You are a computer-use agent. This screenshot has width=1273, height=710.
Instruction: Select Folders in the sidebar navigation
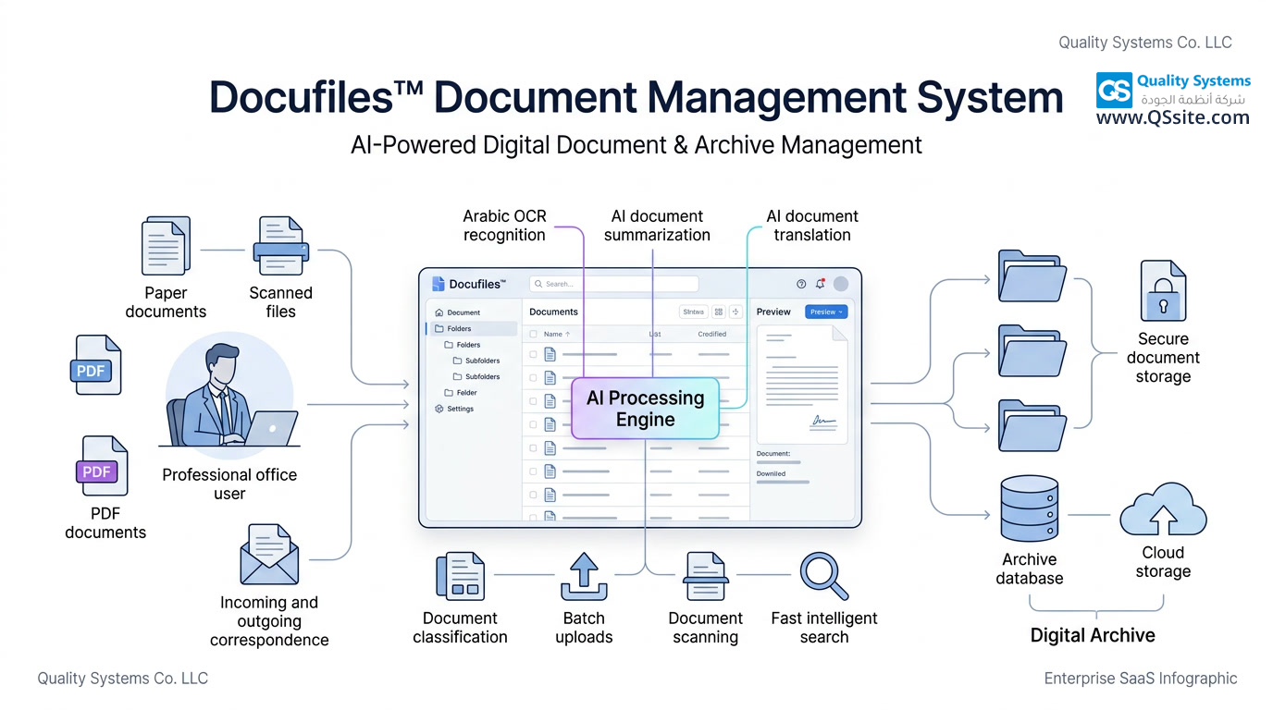(x=459, y=328)
